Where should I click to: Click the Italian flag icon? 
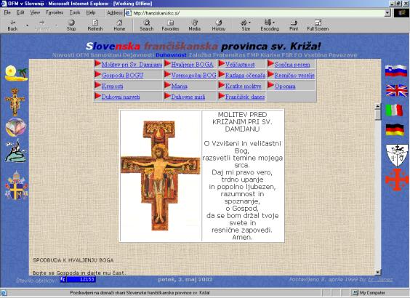tap(394, 110)
